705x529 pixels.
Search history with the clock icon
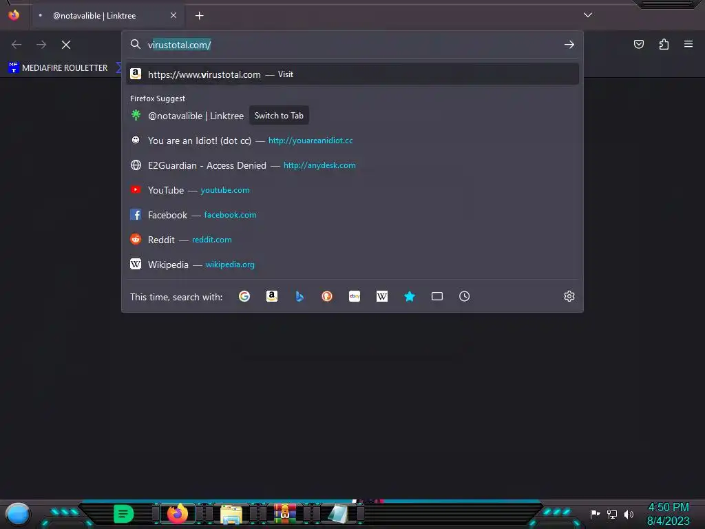click(465, 296)
